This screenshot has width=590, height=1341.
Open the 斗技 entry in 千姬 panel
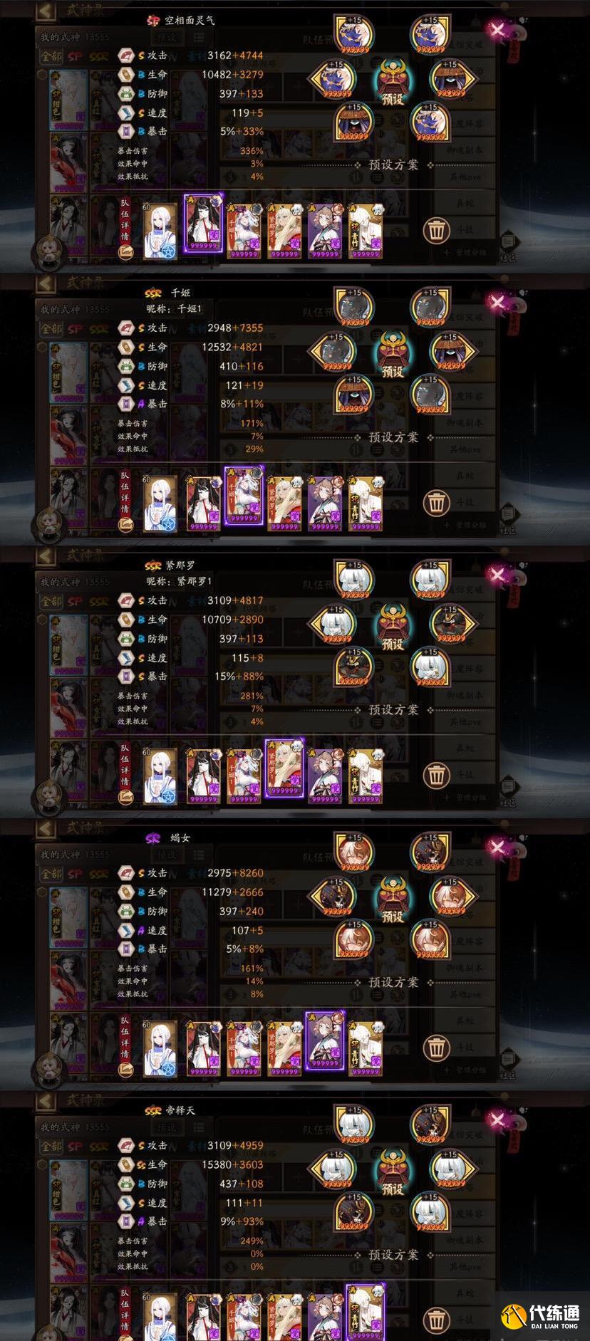[465, 502]
